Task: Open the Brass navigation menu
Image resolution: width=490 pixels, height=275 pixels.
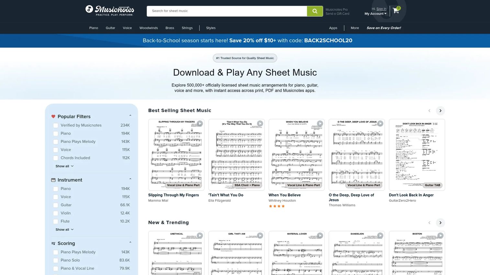Action: click(x=170, y=28)
